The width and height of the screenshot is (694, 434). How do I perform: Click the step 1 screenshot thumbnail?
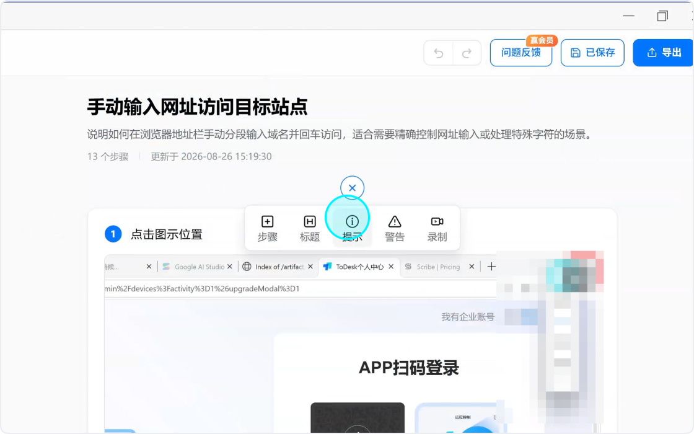[x=354, y=343]
